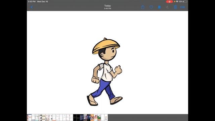Tap the Edit button

click(x=183, y=7)
